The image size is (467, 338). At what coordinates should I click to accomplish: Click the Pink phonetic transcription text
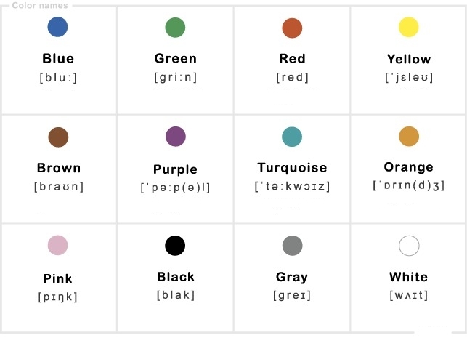click(x=58, y=297)
